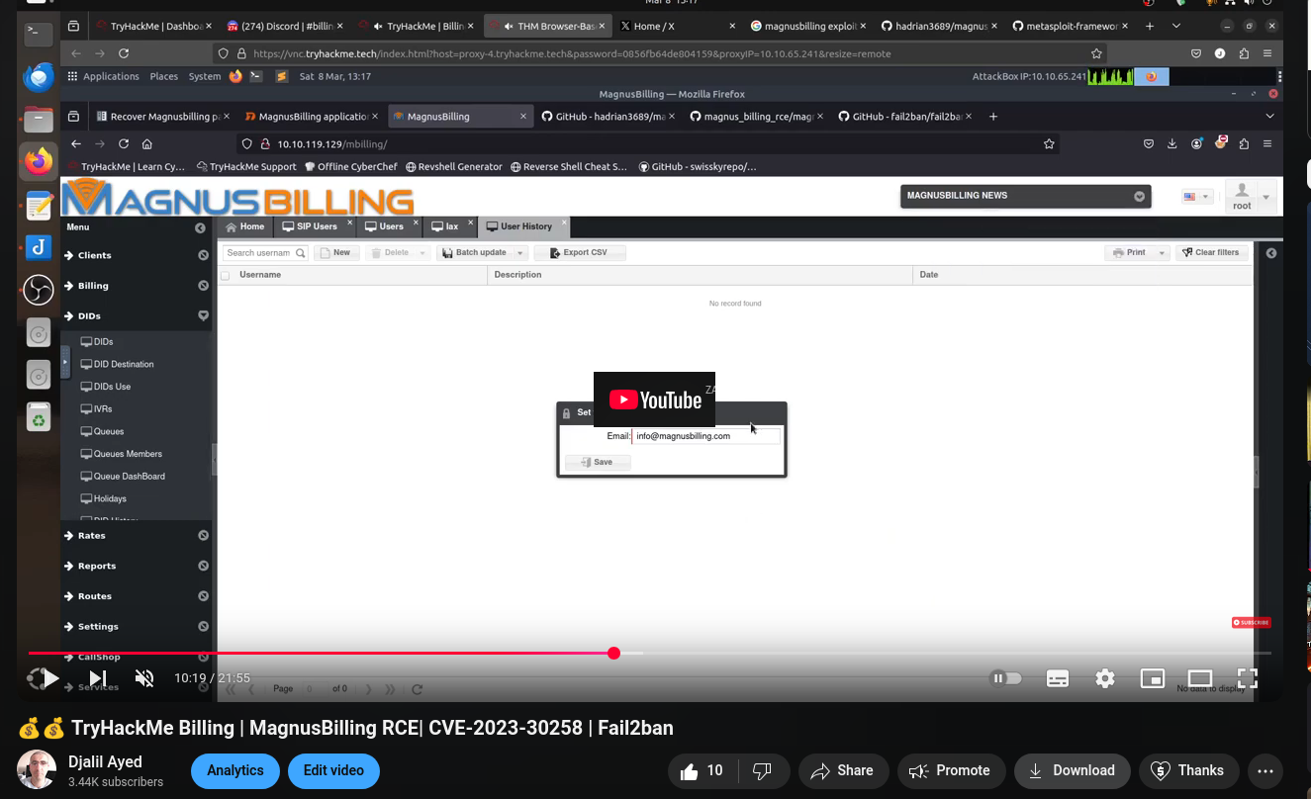Click the red Subscribe watermark
This screenshot has width=1311, height=799.
click(x=1251, y=622)
